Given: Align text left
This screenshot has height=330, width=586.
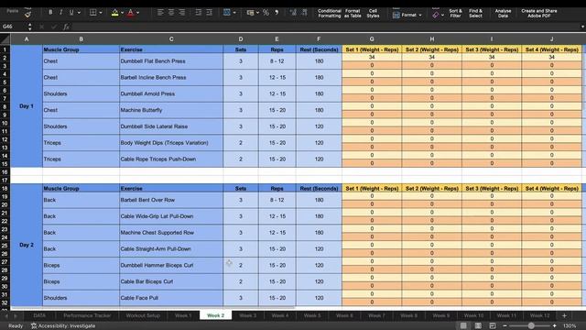Looking at the screenshot, I should coord(160,12).
